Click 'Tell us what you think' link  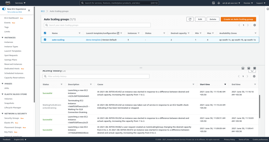(15, 12)
